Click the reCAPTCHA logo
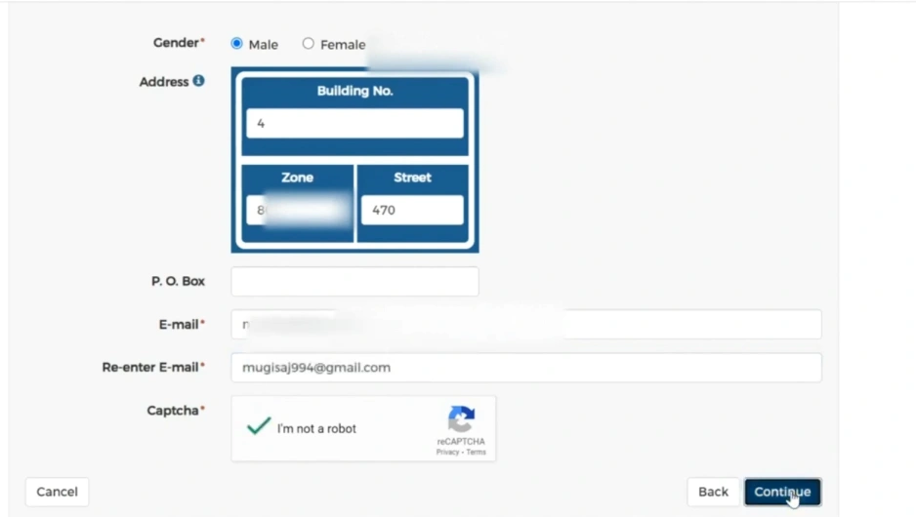 tap(461, 419)
